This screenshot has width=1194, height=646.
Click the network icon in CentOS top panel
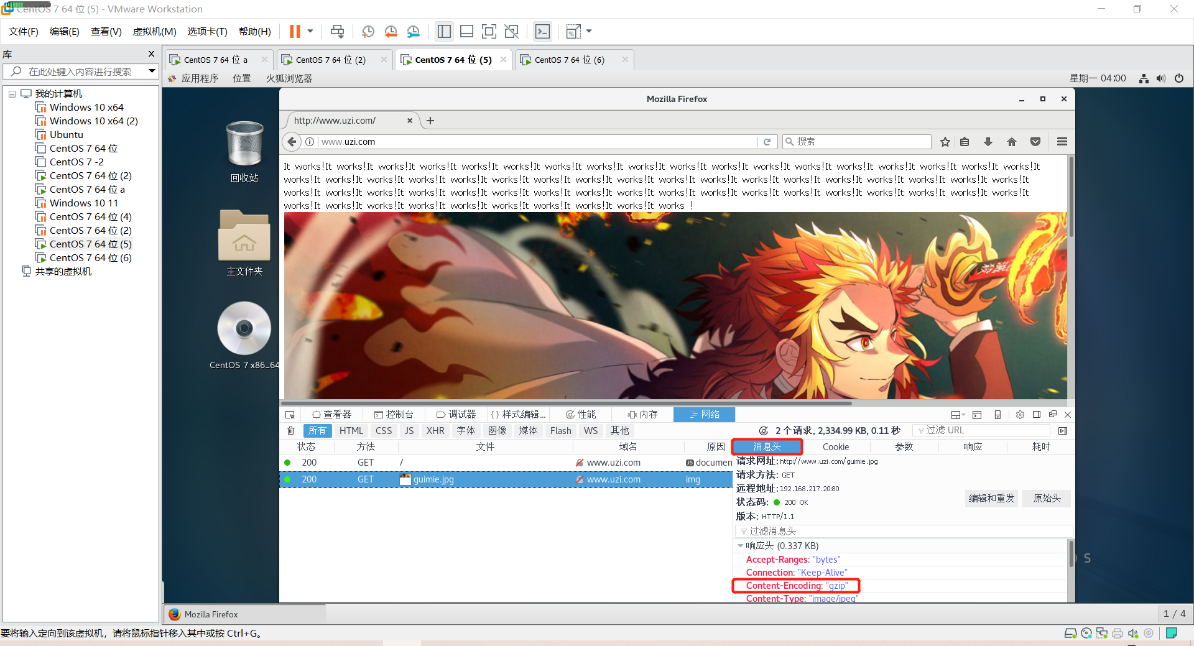(x=1144, y=78)
